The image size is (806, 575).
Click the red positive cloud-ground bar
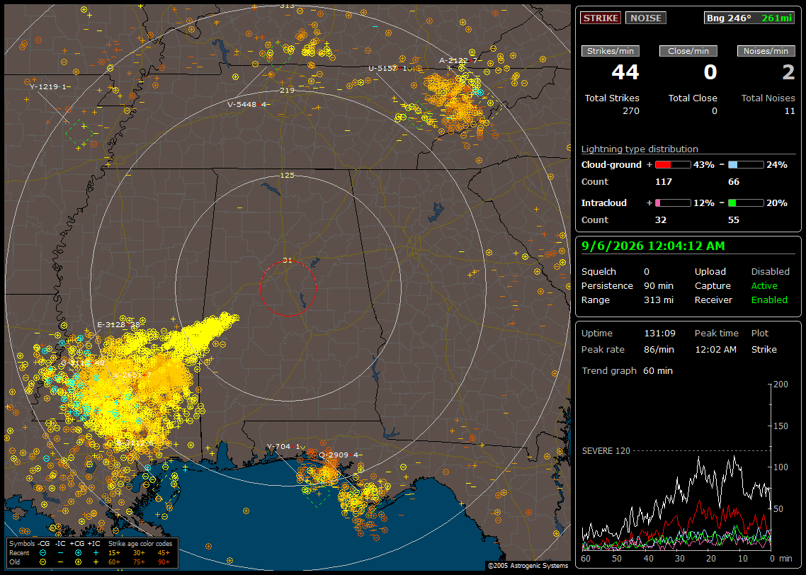pos(673,165)
